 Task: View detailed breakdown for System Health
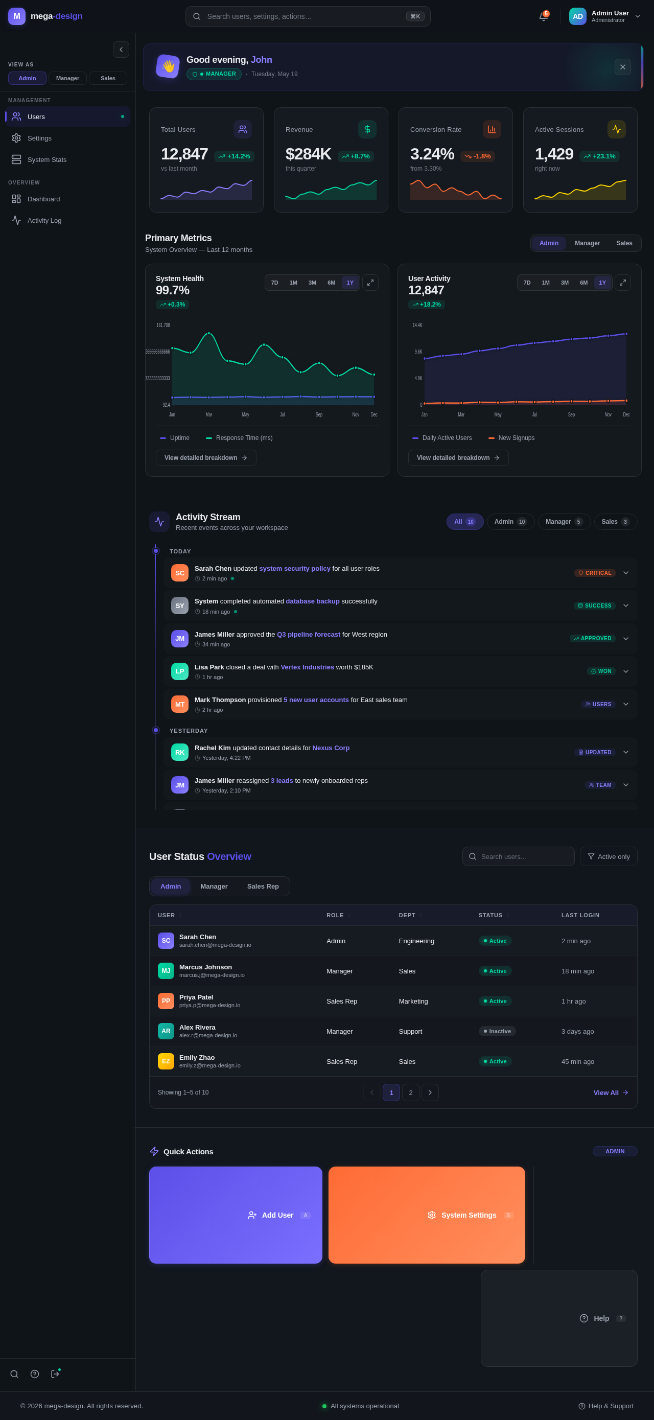pyautogui.click(x=206, y=458)
